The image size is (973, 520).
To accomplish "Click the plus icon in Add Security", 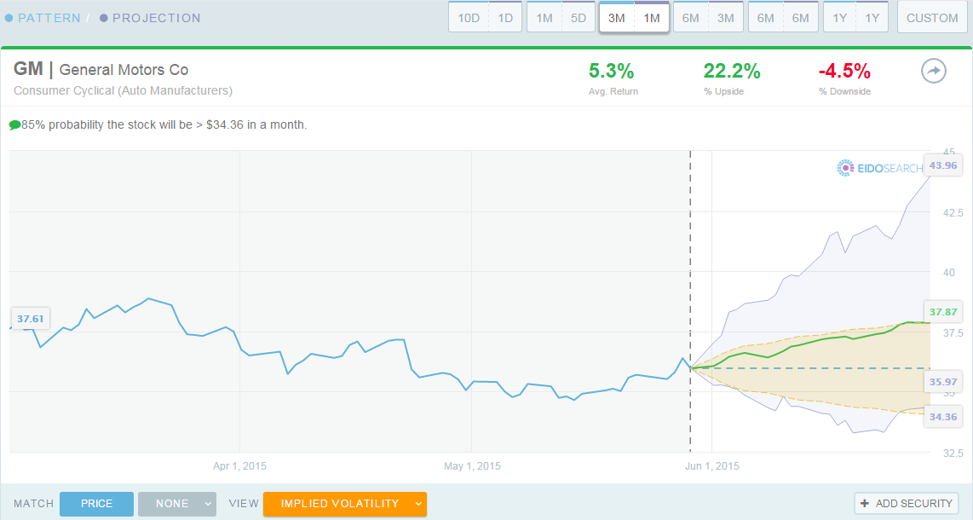I will click(865, 503).
